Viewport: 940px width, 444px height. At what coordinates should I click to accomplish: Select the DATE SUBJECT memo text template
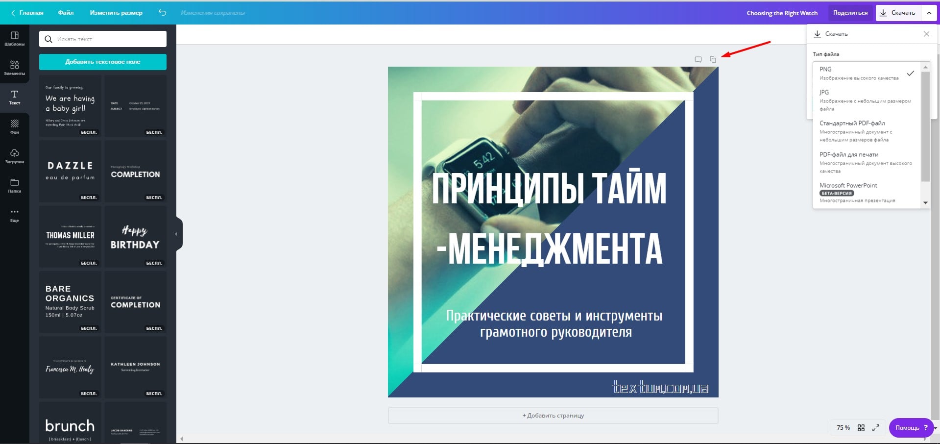pyautogui.click(x=135, y=106)
